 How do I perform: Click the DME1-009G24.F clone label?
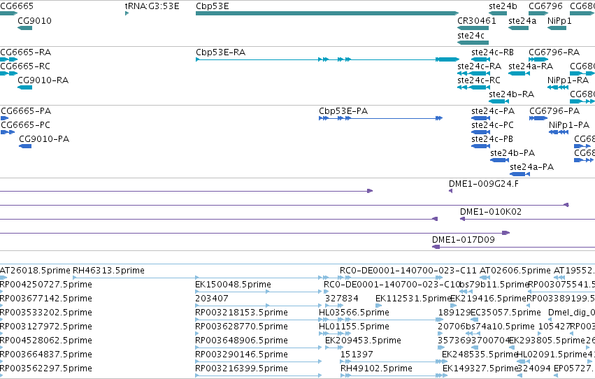[x=483, y=184]
